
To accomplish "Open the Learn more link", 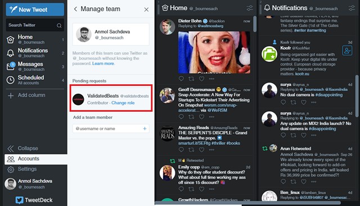I will coord(103,63).
